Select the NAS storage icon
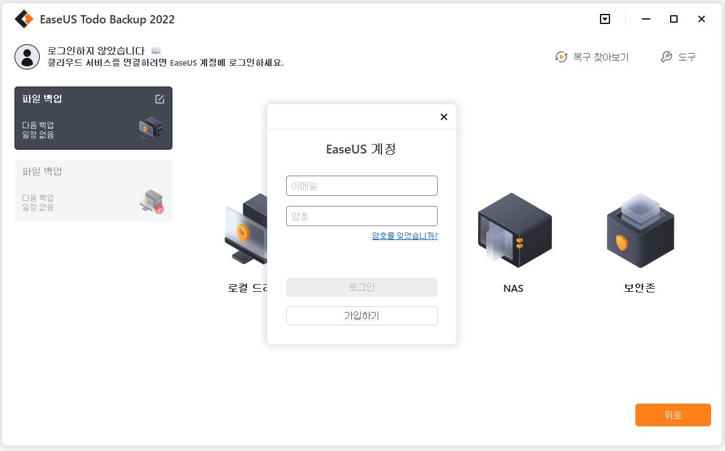 pos(515,231)
